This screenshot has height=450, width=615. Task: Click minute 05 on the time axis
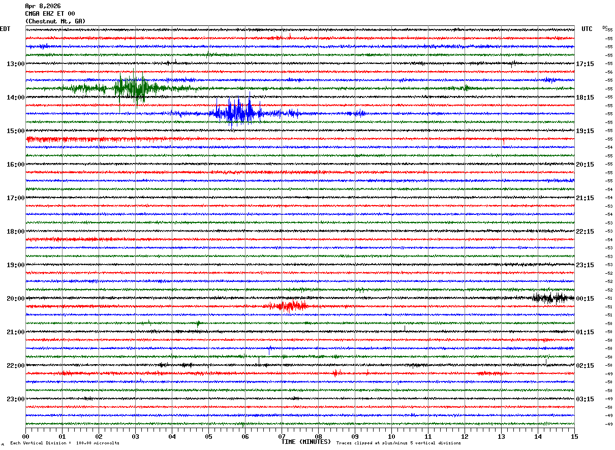click(x=208, y=436)
